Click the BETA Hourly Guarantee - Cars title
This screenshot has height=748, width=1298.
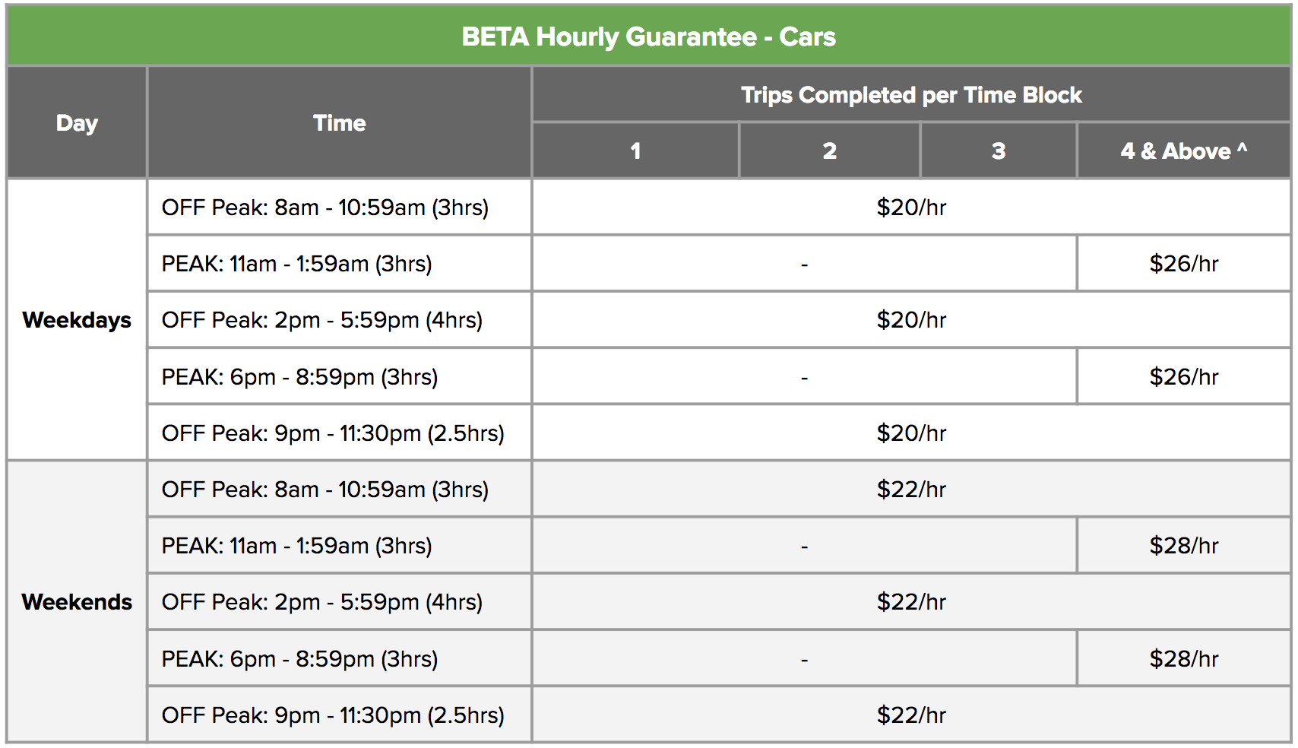[x=648, y=36]
